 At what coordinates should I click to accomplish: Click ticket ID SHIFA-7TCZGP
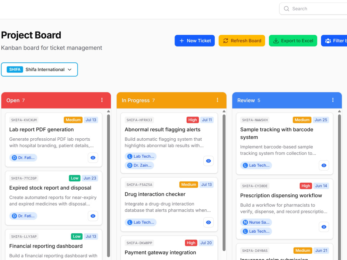click(x=24, y=179)
